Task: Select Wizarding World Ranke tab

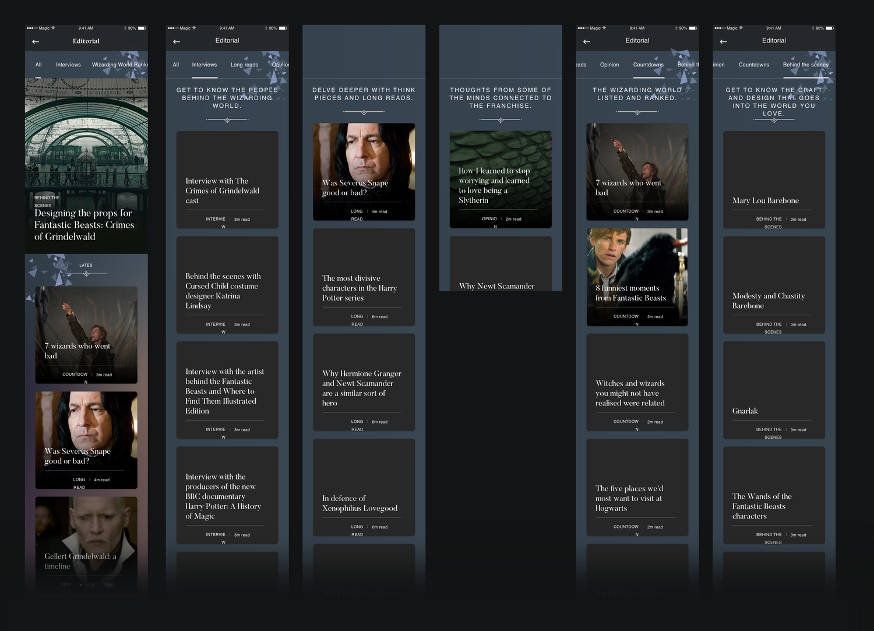Action: pos(119,65)
